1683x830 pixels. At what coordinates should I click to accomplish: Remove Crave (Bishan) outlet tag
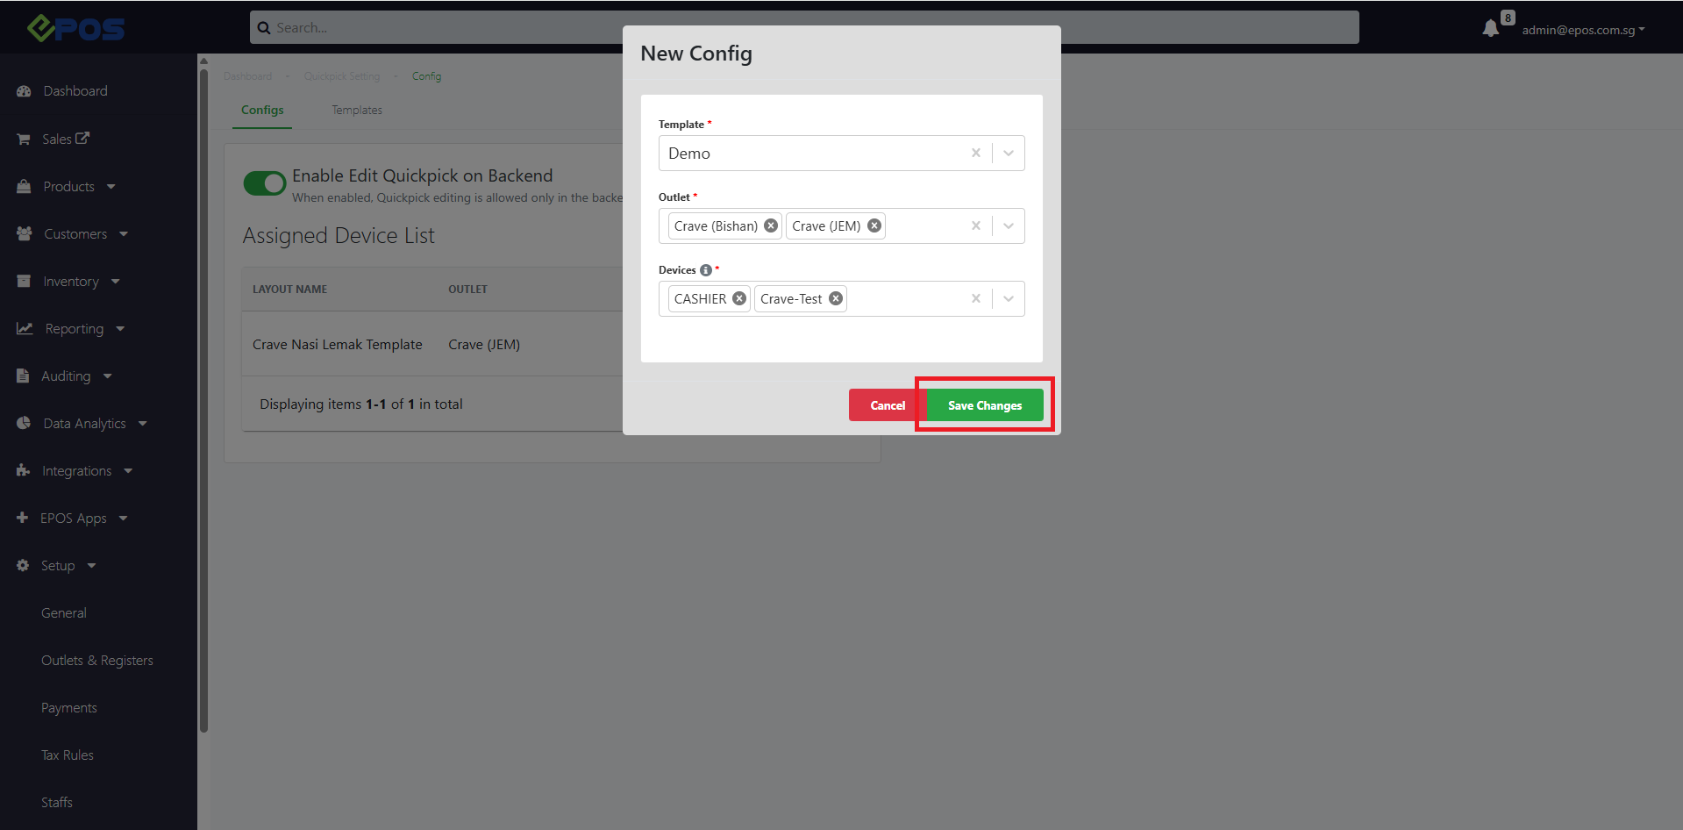click(771, 225)
